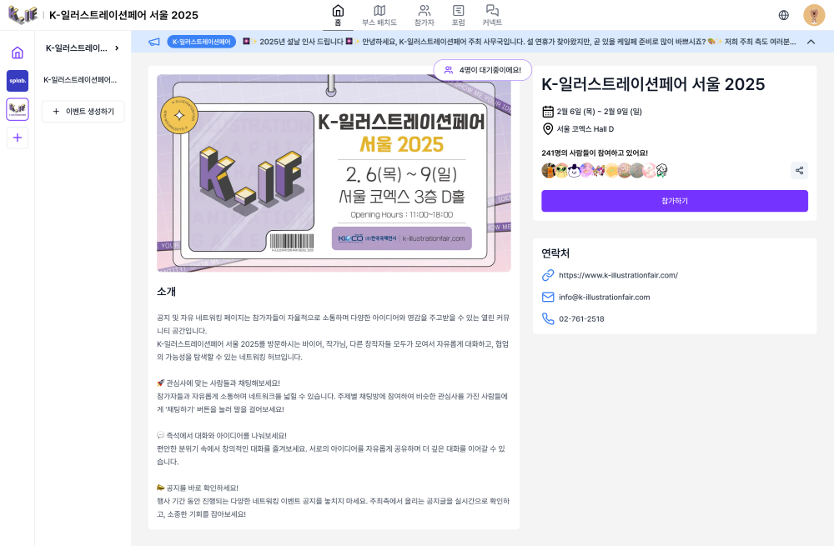Open the splab workspace icon
The height and width of the screenshot is (546, 834).
pos(18,81)
